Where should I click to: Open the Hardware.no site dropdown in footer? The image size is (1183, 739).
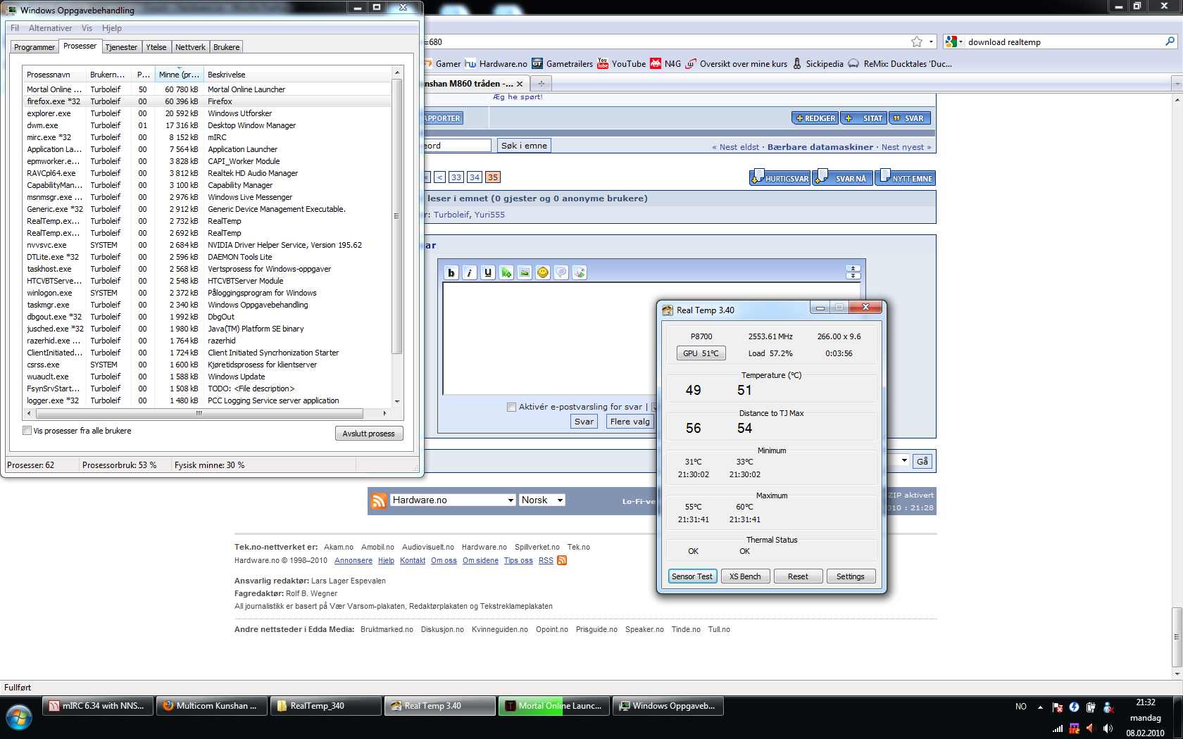[x=453, y=500]
